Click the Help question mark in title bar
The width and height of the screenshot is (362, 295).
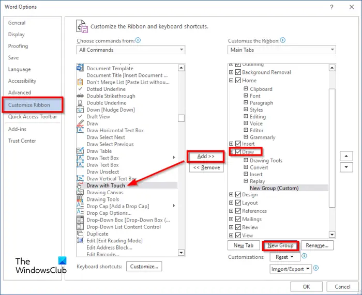coord(331,7)
